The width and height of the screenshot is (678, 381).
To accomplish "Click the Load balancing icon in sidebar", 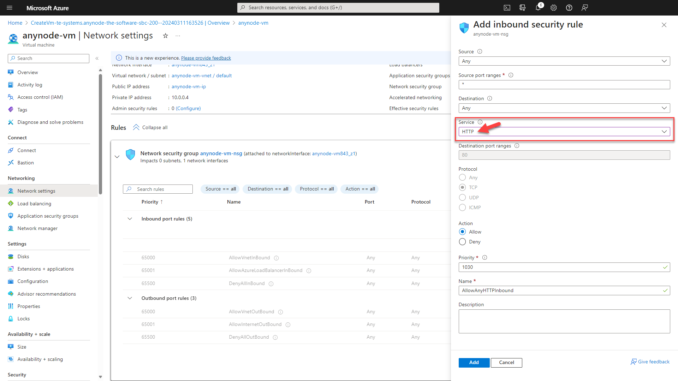I will [x=11, y=203].
